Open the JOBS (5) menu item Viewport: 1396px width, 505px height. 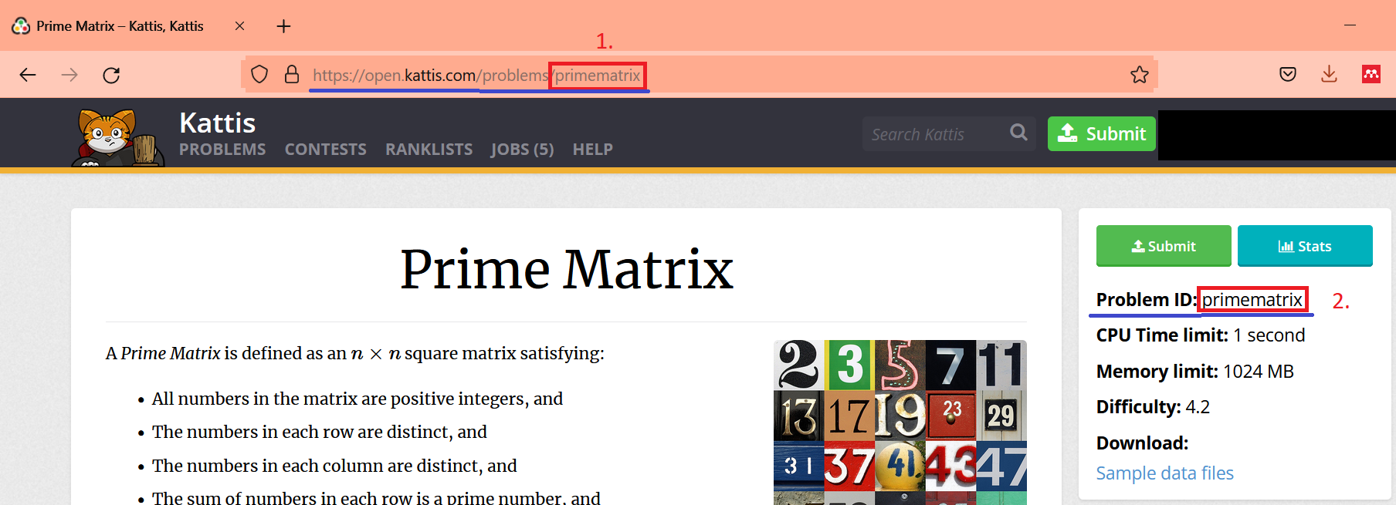(523, 150)
